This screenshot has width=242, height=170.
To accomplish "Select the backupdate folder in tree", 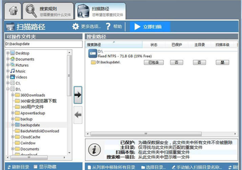I will pos(30,125).
